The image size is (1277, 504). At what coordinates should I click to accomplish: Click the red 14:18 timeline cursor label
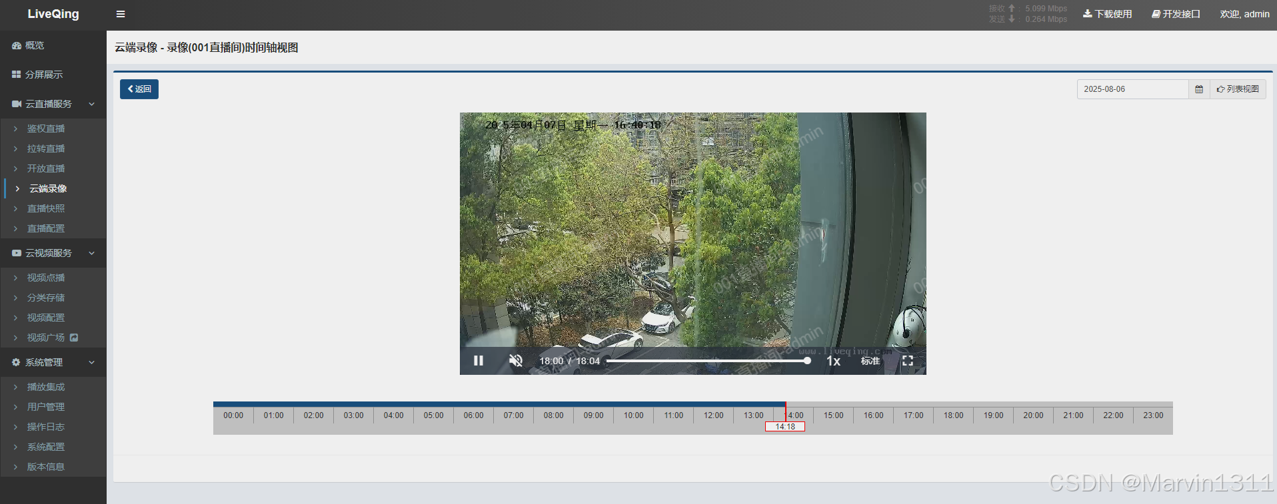(785, 427)
